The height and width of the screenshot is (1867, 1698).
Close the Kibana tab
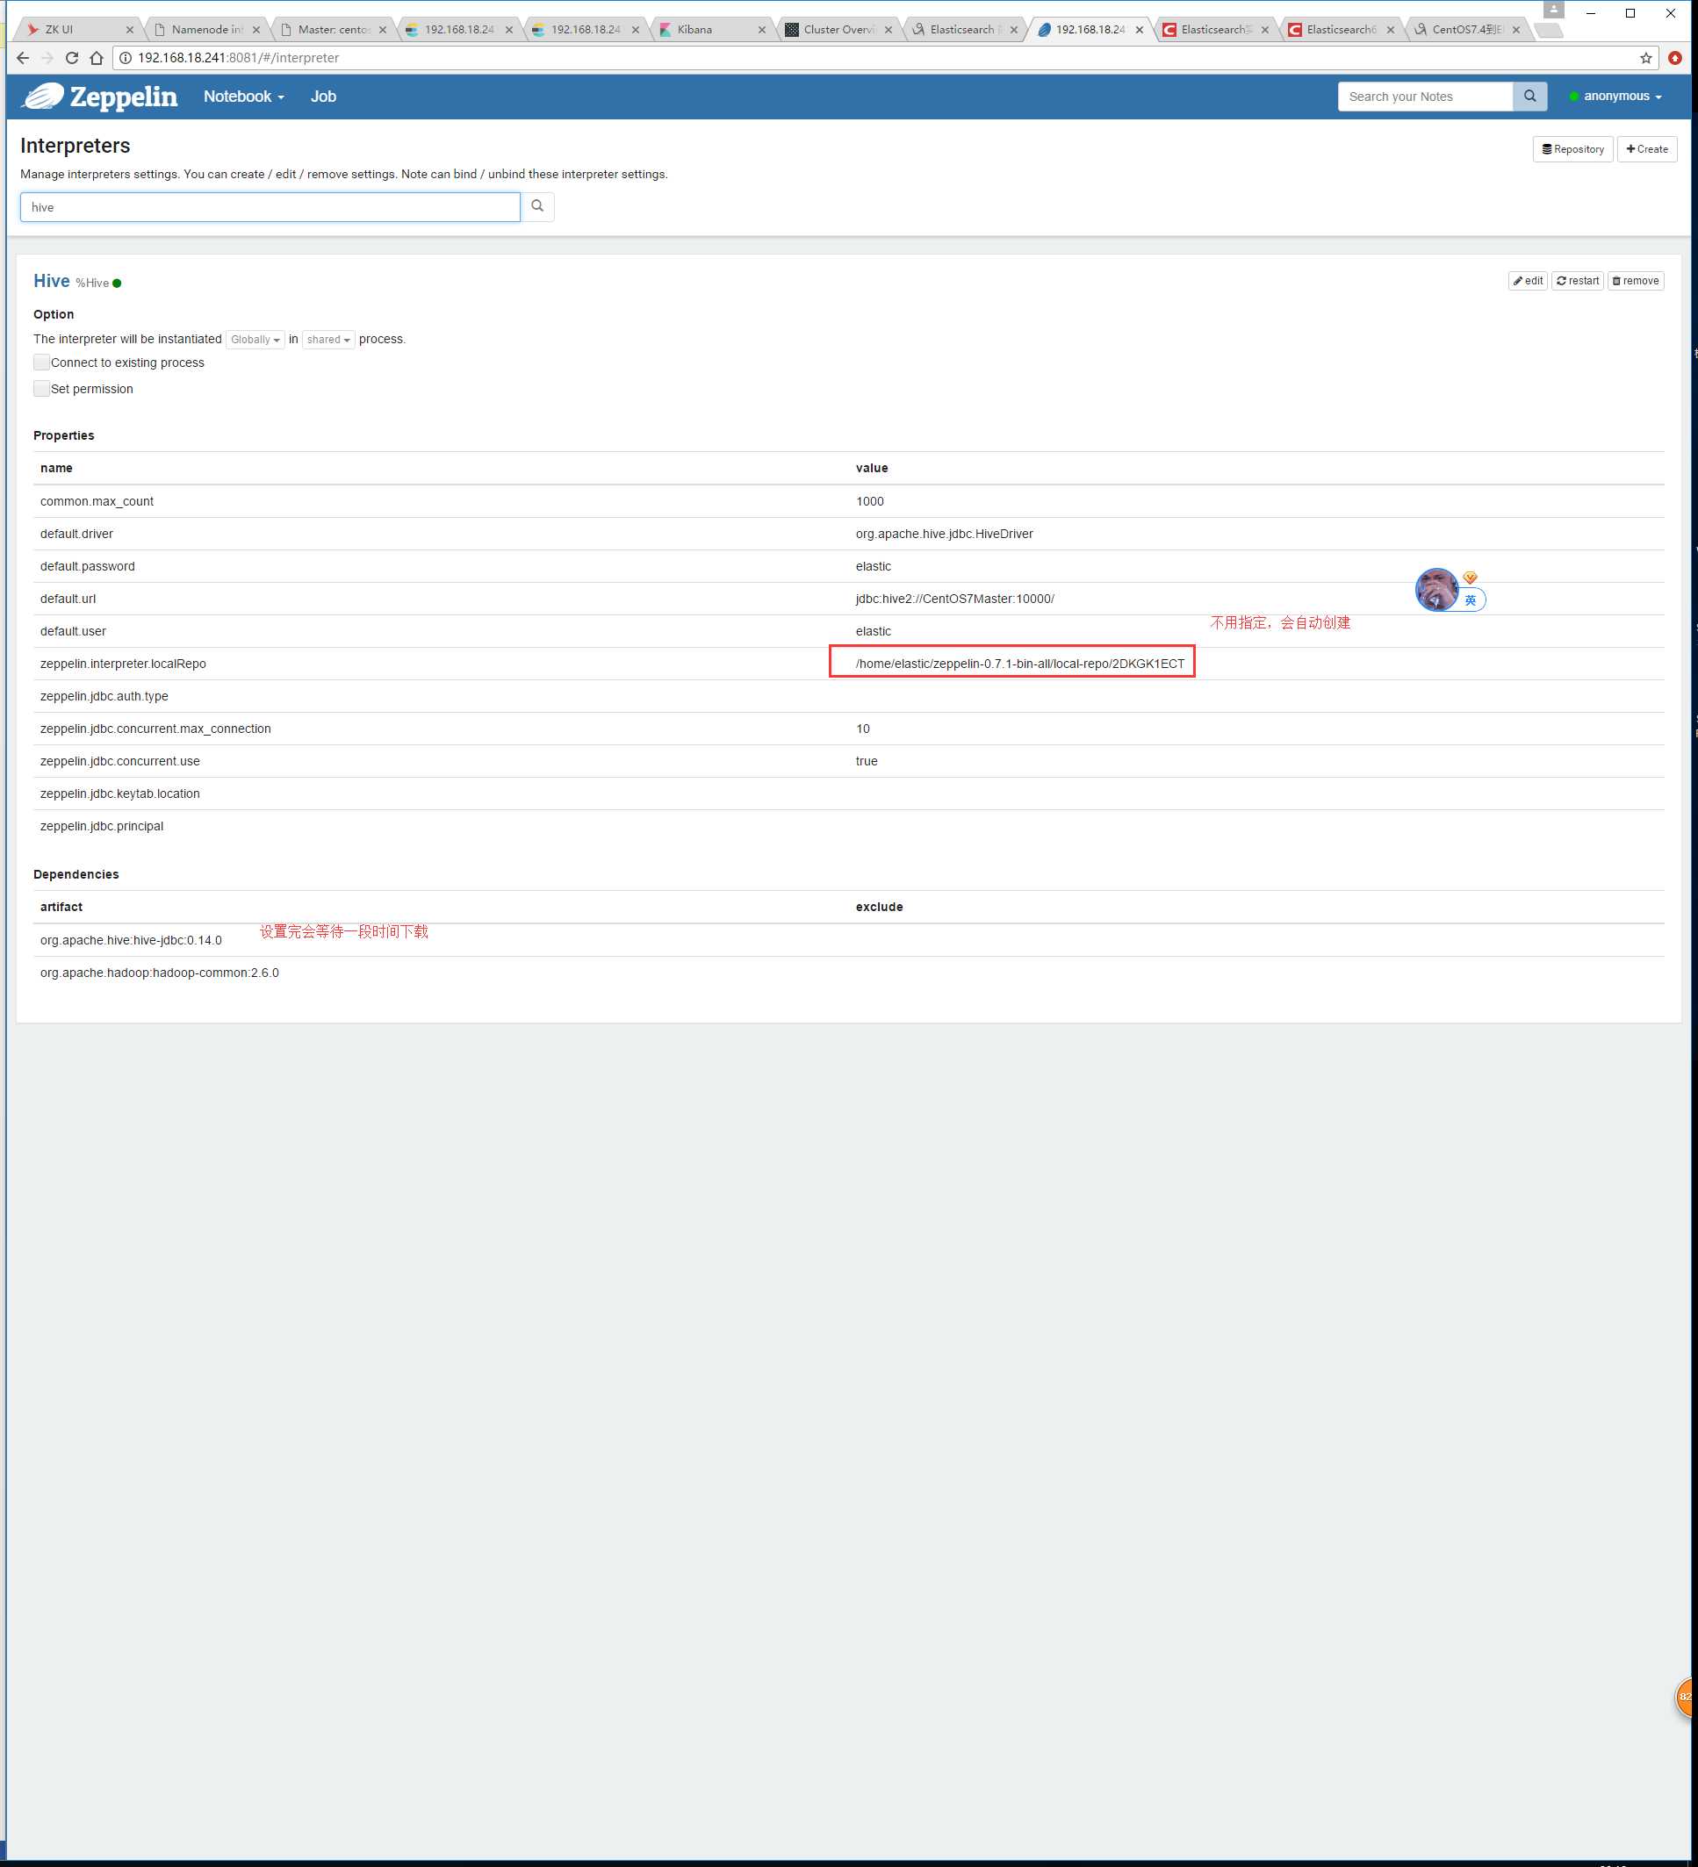(761, 30)
